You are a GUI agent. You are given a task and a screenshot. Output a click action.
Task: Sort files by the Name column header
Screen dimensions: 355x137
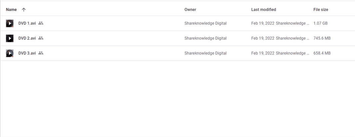click(11, 10)
